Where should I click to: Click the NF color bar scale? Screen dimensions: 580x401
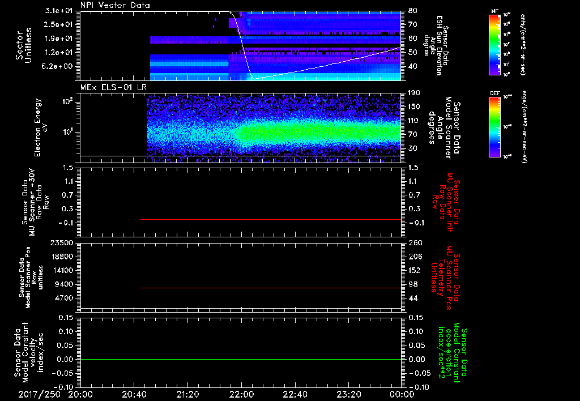[x=495, y=45]
